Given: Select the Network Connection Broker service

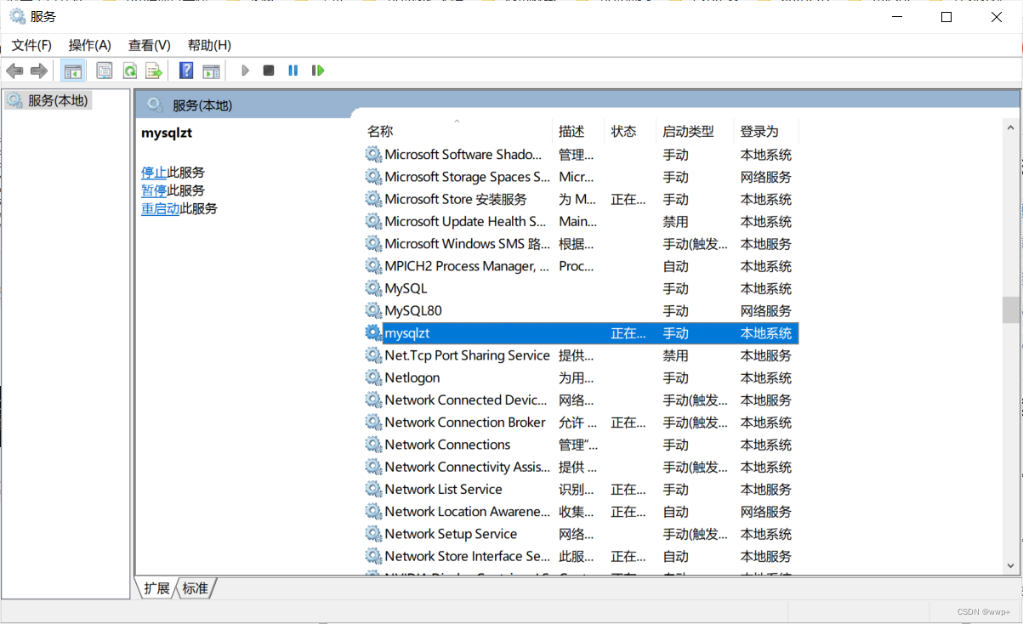Looking at the screenshot, I should point(581,422).
